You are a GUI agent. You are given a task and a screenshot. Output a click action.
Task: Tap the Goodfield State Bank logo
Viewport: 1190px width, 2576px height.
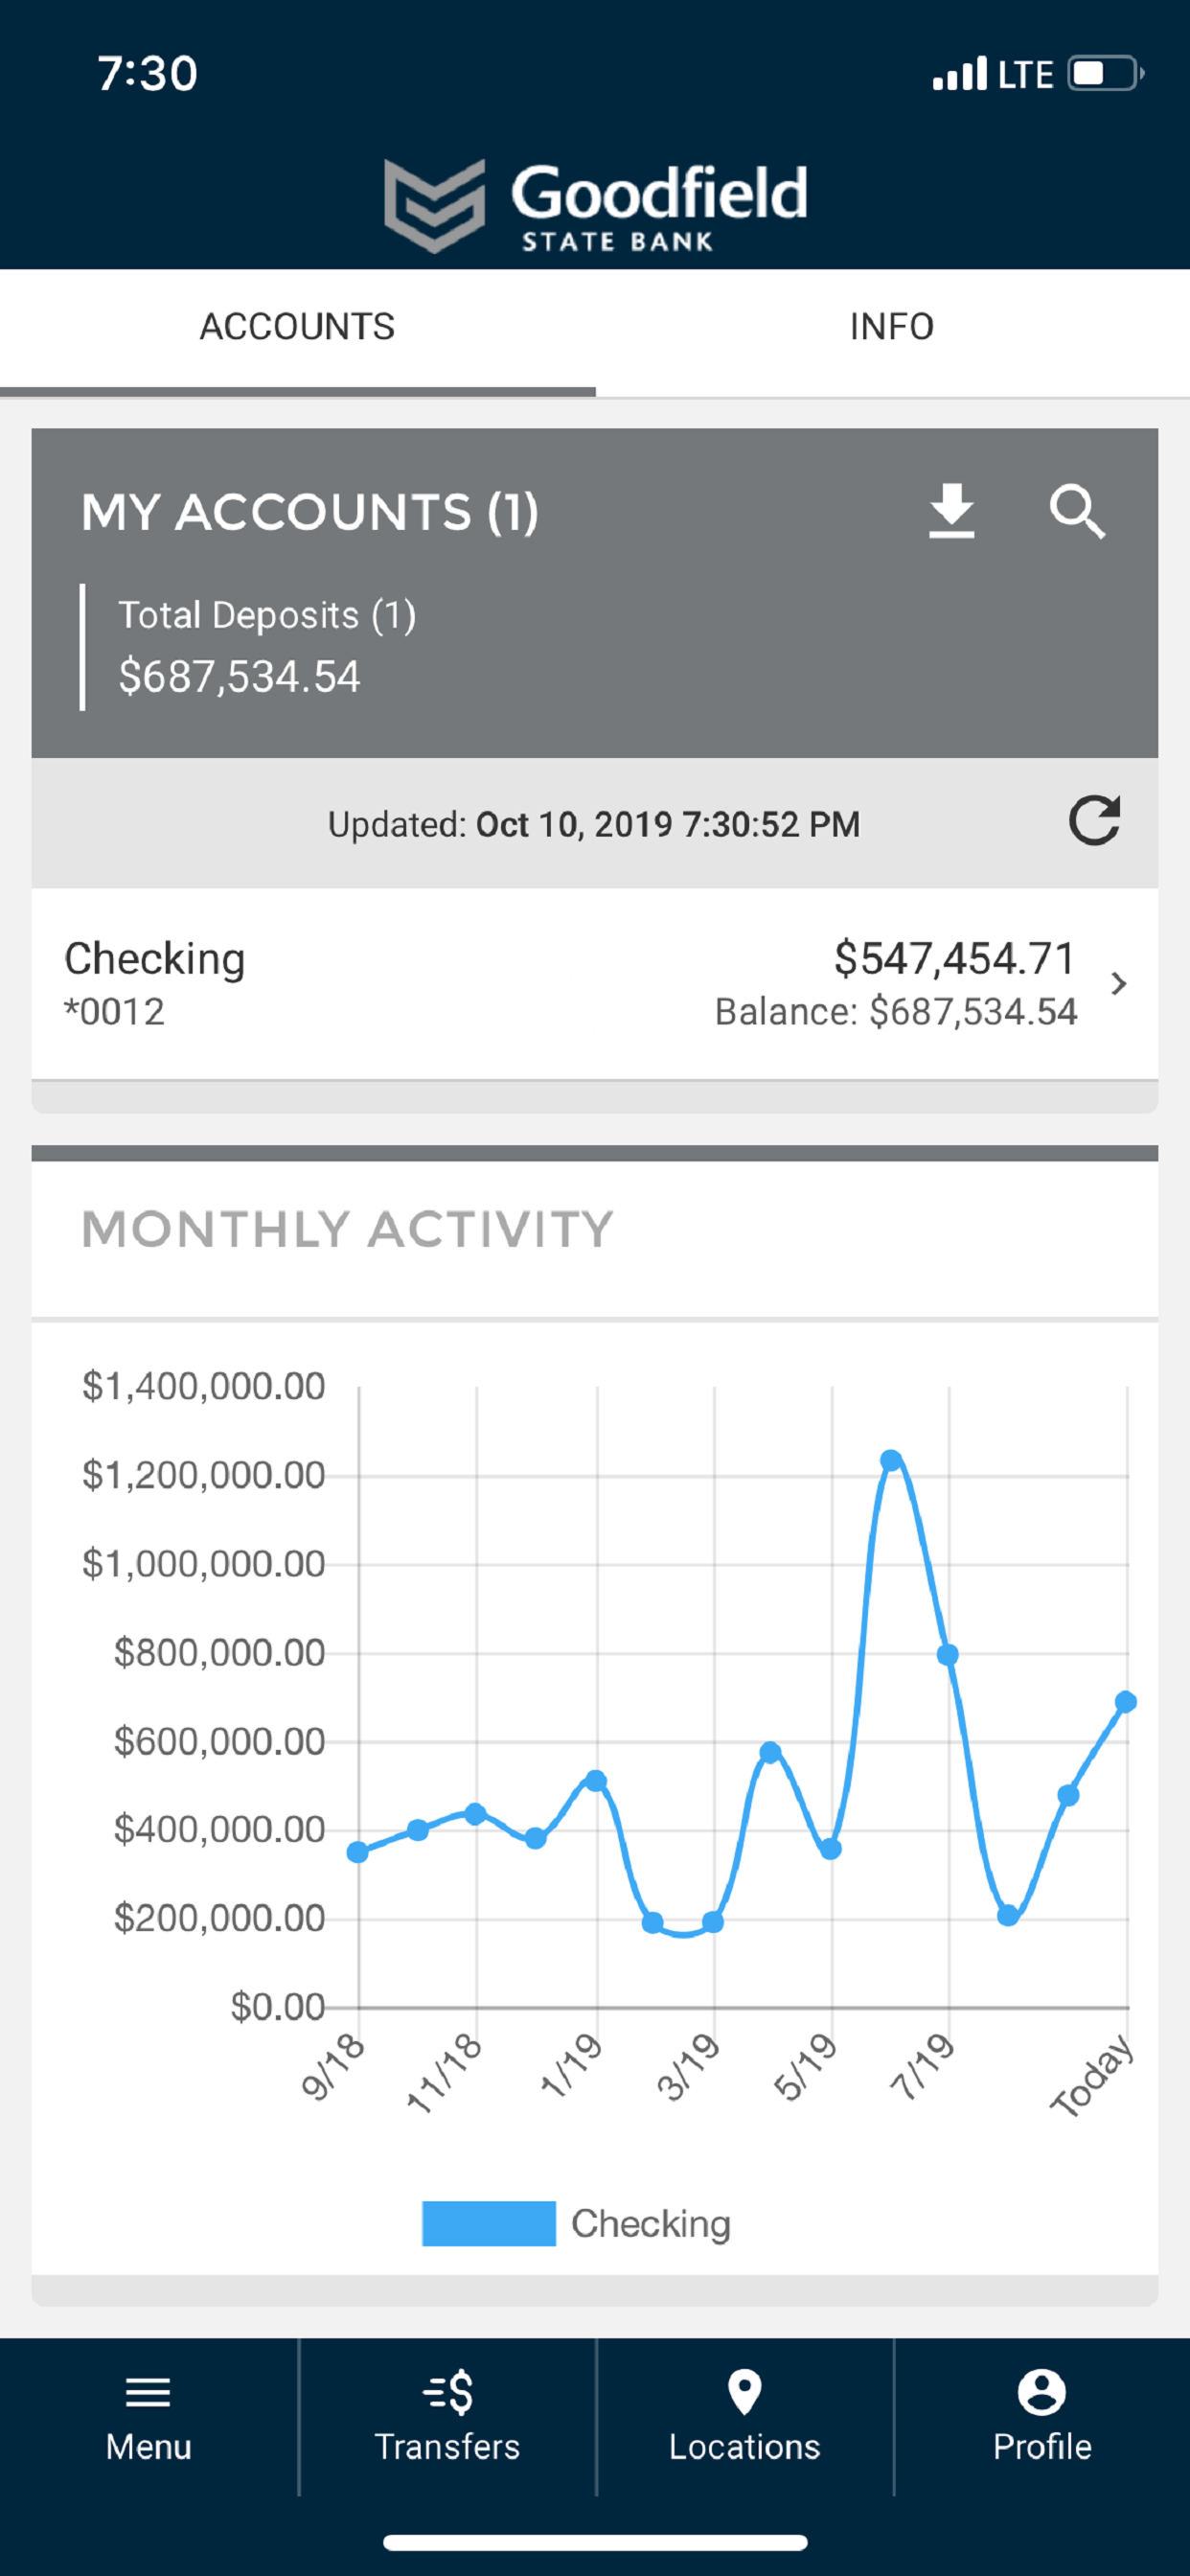pos(596,206)
